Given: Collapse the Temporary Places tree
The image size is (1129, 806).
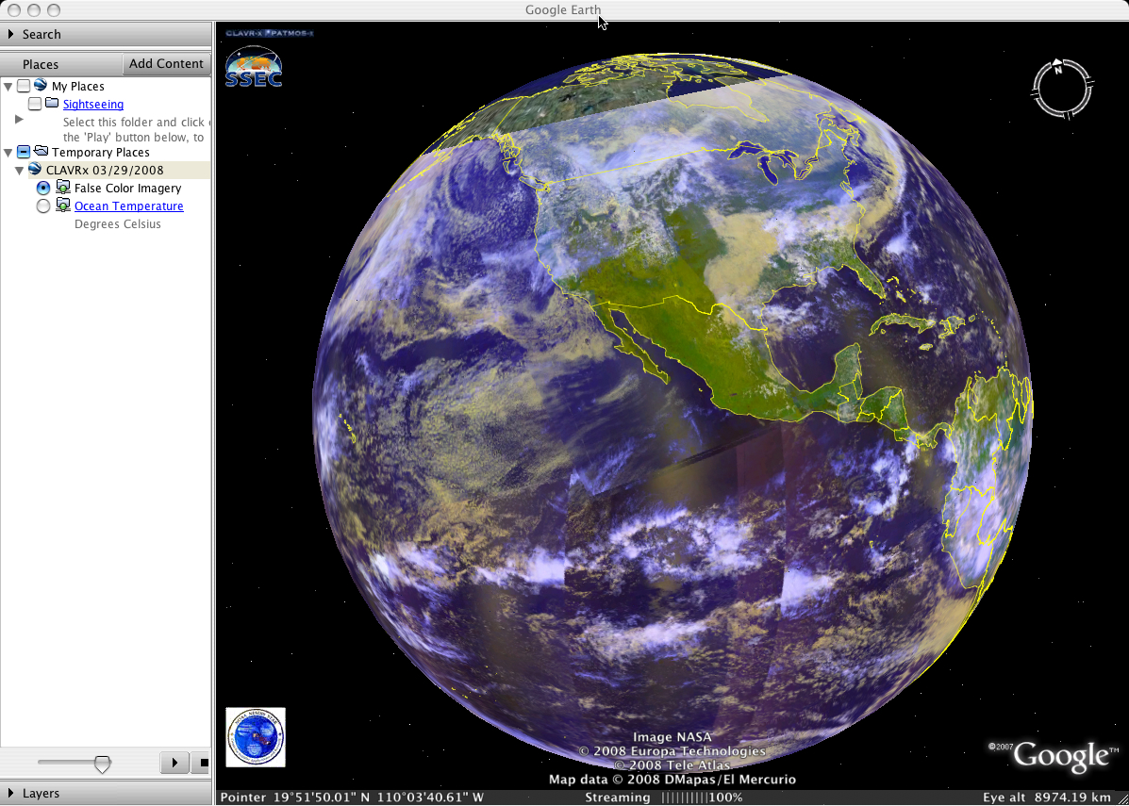Looking at the screenshot, I should tap(8, 152).
